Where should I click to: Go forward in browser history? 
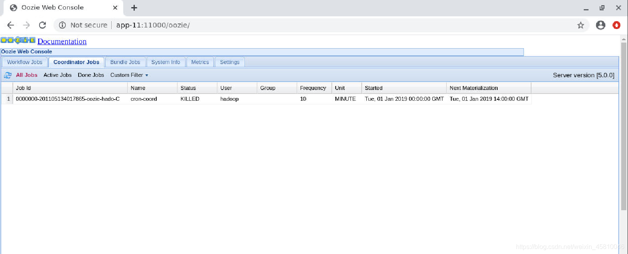26,25
